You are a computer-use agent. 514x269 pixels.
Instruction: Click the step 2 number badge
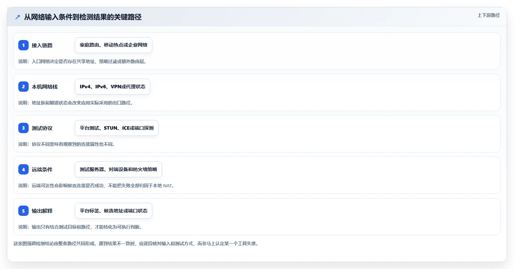[23, 87]
